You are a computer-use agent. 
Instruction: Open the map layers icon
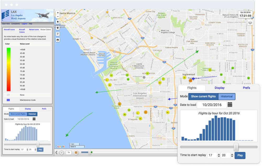tap(250, 22)
